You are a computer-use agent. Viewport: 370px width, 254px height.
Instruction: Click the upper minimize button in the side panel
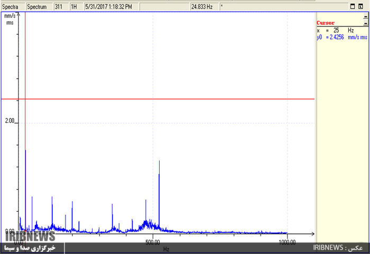point(365,17)
